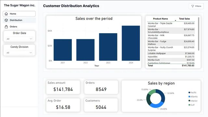The height and width of the screenshot is (117, 208).
Task: Select the 2024 bar in sales chart
Action: click(x=131, y=43)
